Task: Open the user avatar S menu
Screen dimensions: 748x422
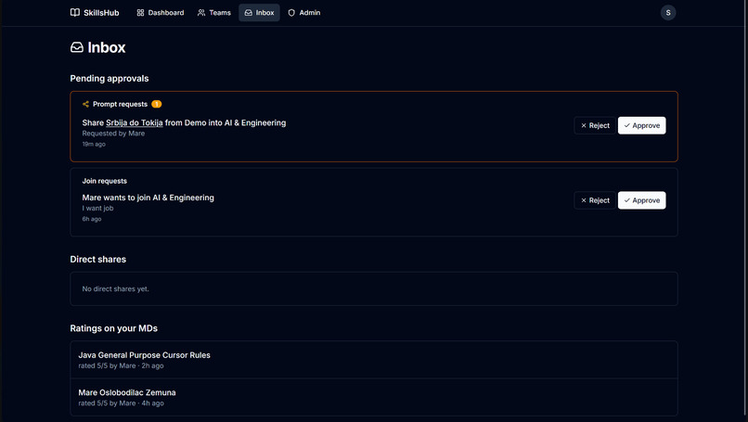Action: click(x=668, y=13)
